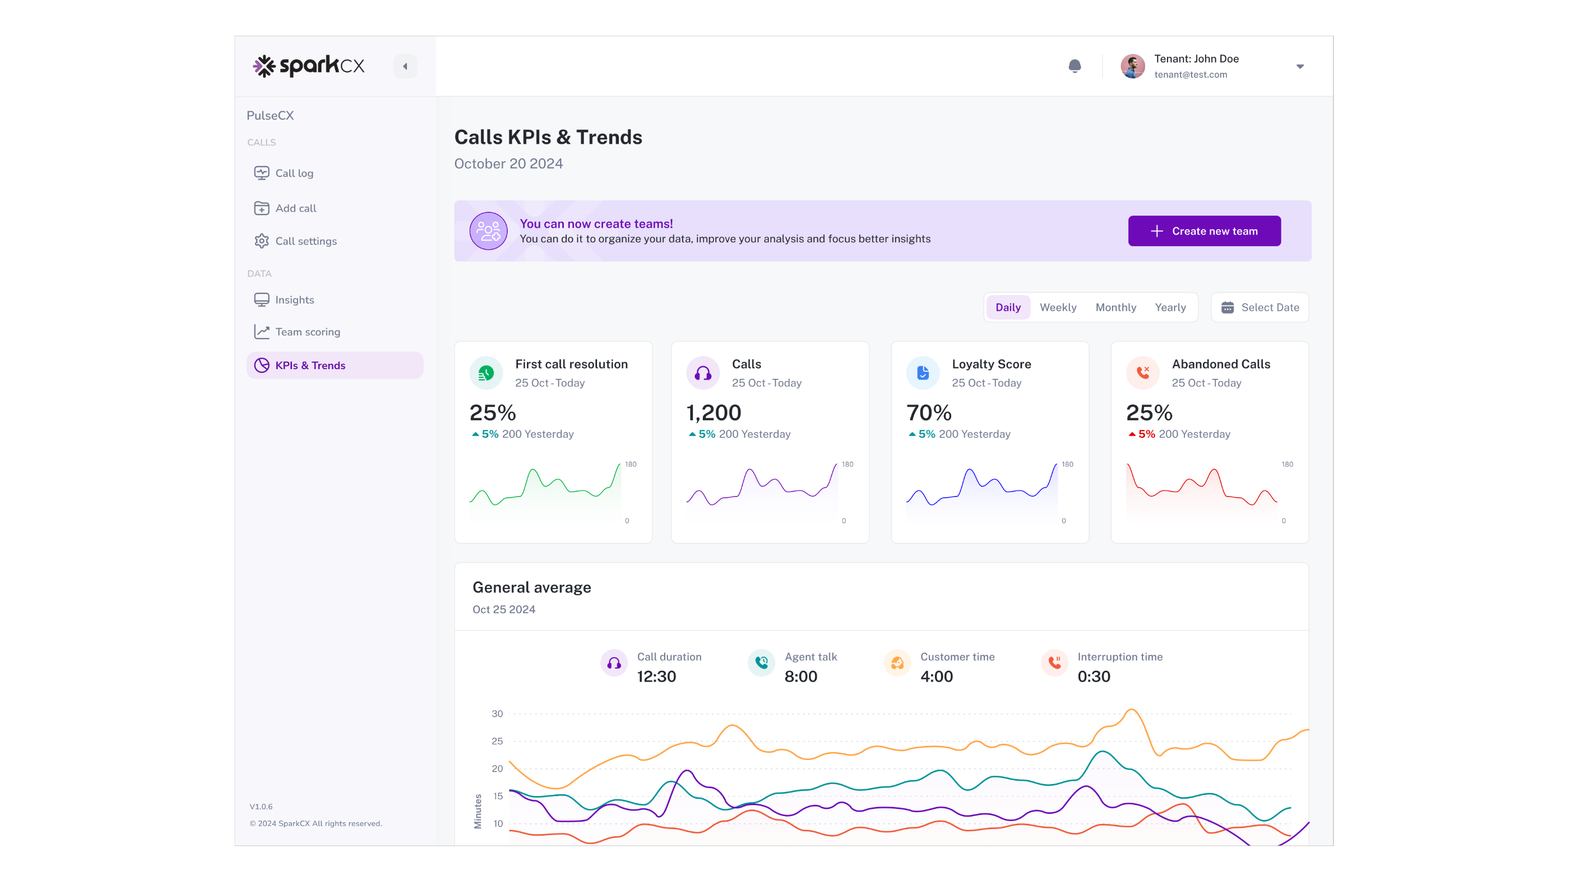Switch to the Monthly view
Viewport: 1569px width, 882px height.
coord(1116,308)
